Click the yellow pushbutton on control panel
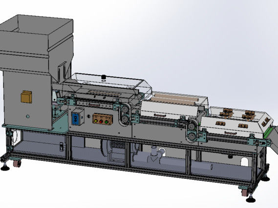Image resolution: width=278 pixels, height=208 pixels. click(96, 121)
